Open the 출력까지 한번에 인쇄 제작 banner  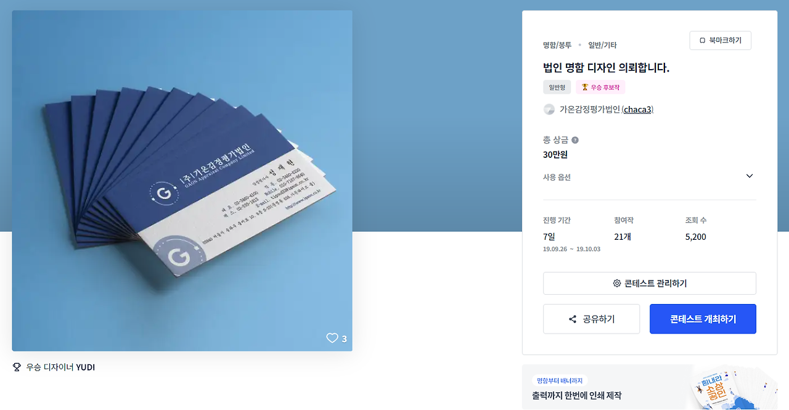[x=650, y=387]
